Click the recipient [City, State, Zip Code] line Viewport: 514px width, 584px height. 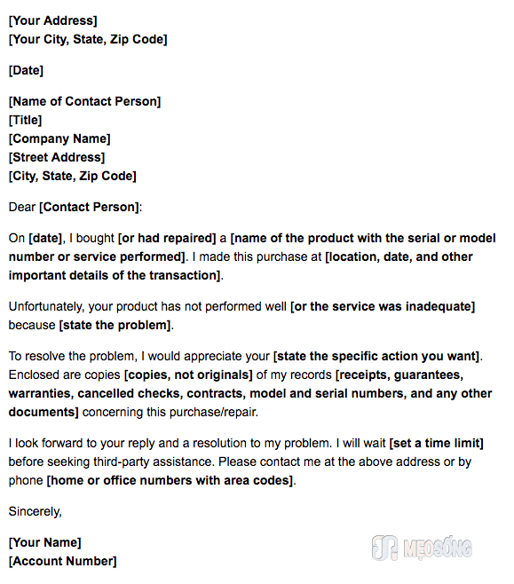(73, 176)
